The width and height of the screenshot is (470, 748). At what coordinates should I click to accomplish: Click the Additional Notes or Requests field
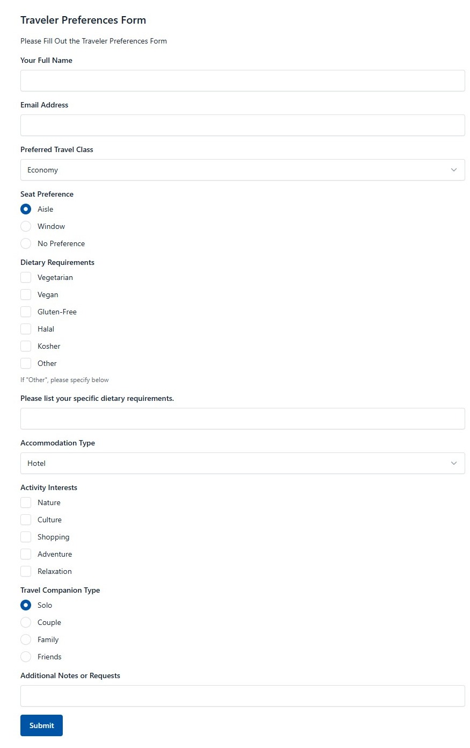(x=243, y=696)
